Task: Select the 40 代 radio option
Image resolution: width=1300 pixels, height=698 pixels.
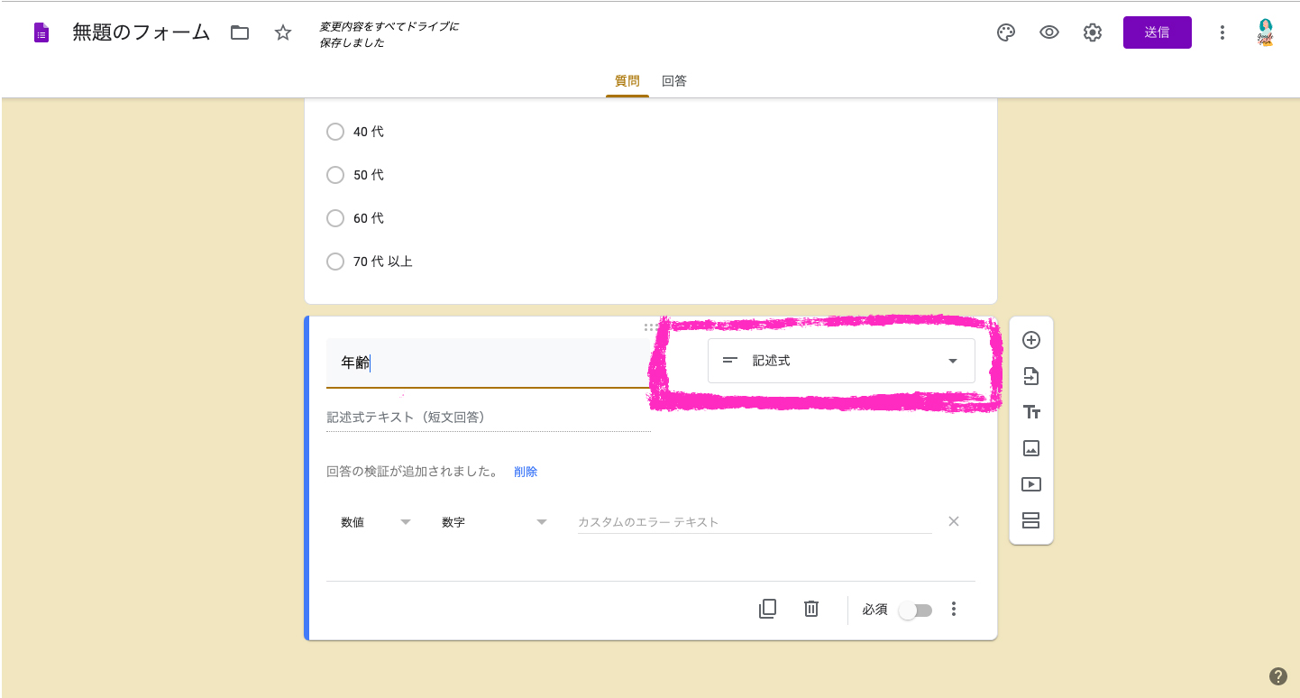Action: pyautogui.click(x=335, y=132)
